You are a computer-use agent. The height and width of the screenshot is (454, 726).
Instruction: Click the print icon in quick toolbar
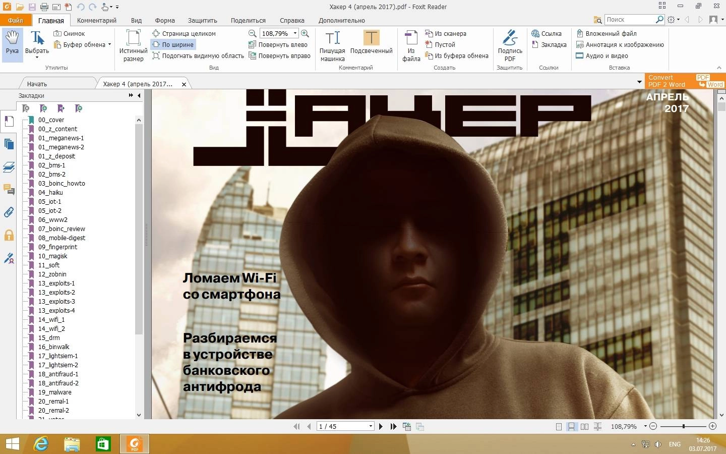point(43,7)
